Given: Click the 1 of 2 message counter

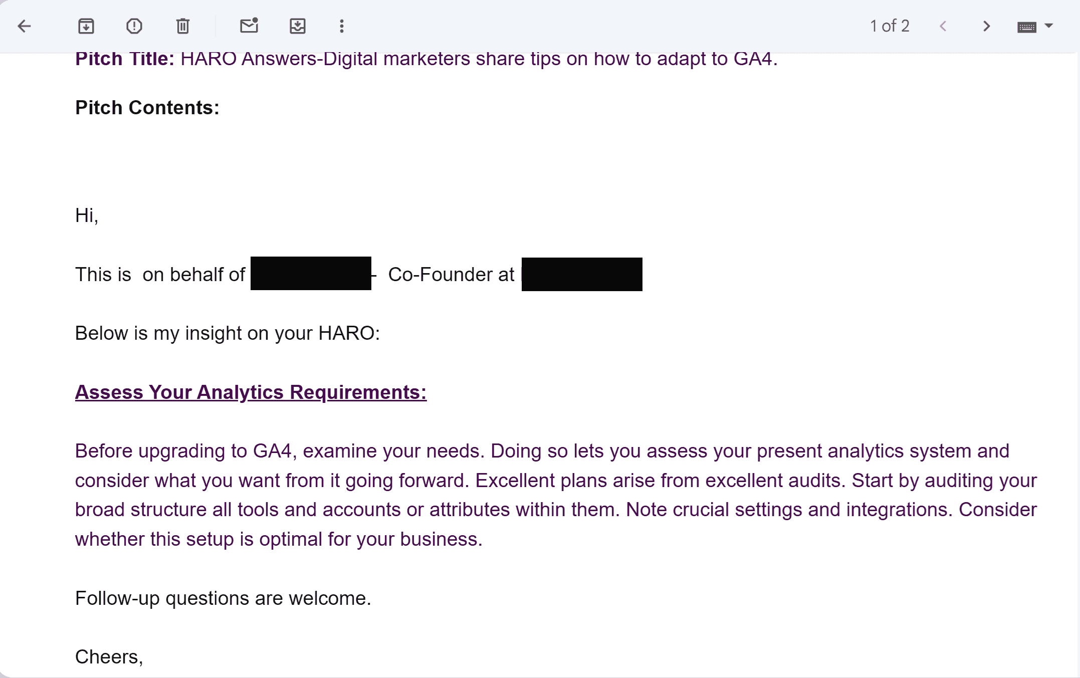Looking at the screenshot, I should [x=890, y=26].
